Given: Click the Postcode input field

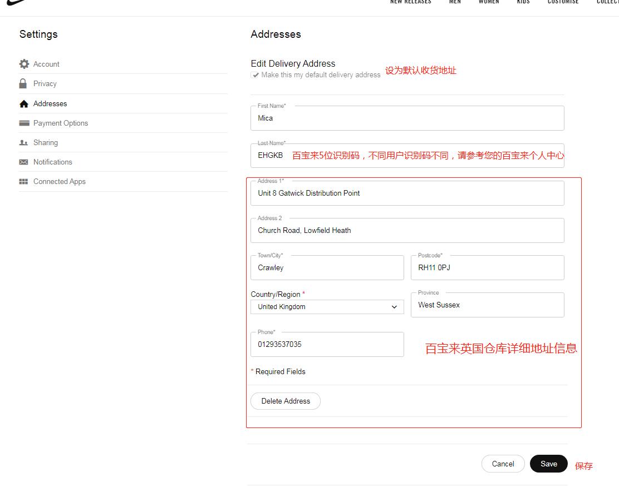Looking at the screenshot, I should (x=487, y=267).
